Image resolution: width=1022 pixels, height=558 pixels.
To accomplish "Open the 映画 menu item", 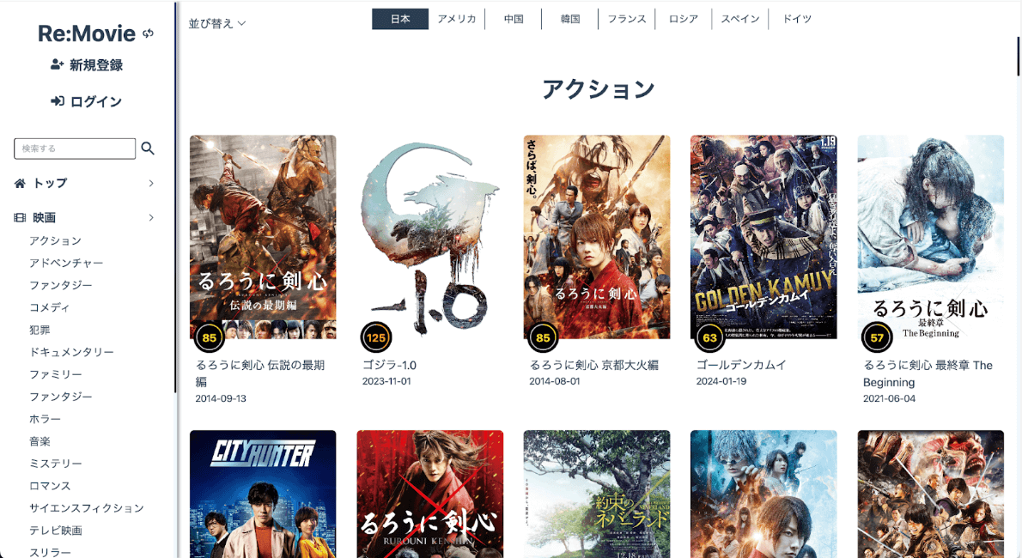I will click(45, 218).
